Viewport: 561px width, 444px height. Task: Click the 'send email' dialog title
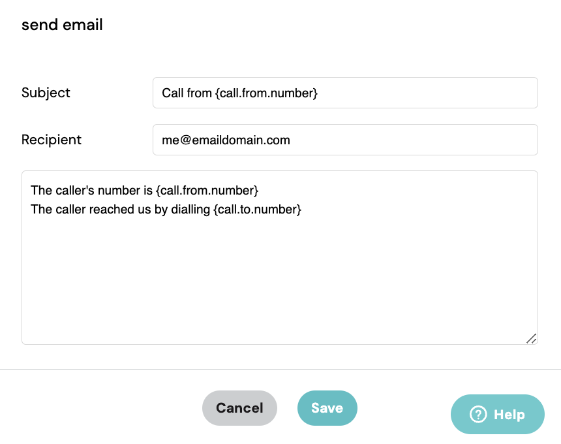point(62,25)
